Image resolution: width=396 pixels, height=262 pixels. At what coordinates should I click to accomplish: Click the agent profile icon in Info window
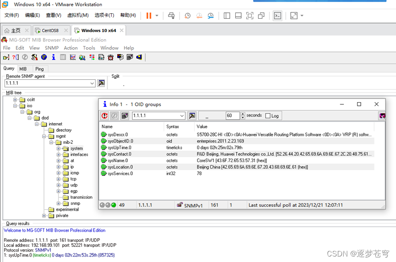pos(125,116)
